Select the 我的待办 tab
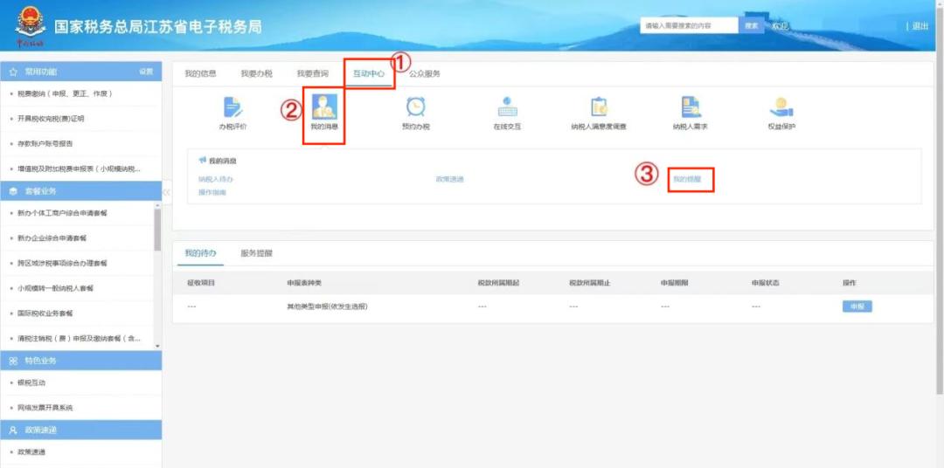Image resolution: width=944 pixels, height=468 pixels. (200, 253)
